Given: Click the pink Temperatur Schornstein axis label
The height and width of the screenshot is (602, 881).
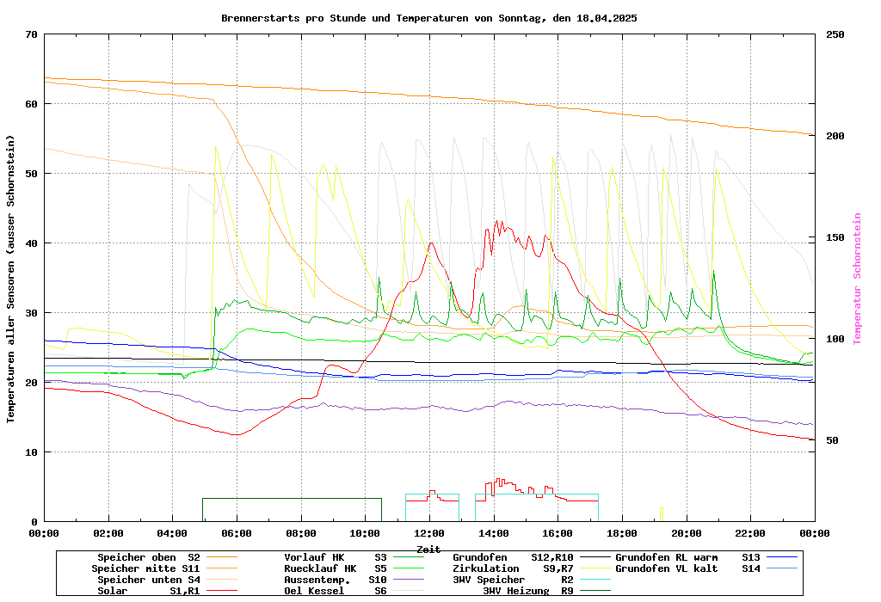Looking at the screenshot, I should (x=857, y=279).
